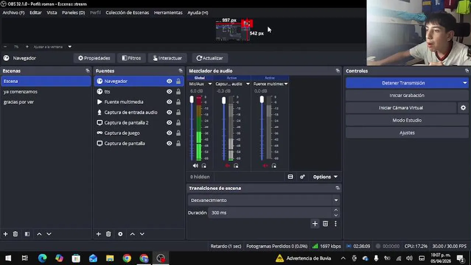Viewport: 471px width, 265px height.
Task: Pop out Fuentes dock panel
Action: (181, 71)
